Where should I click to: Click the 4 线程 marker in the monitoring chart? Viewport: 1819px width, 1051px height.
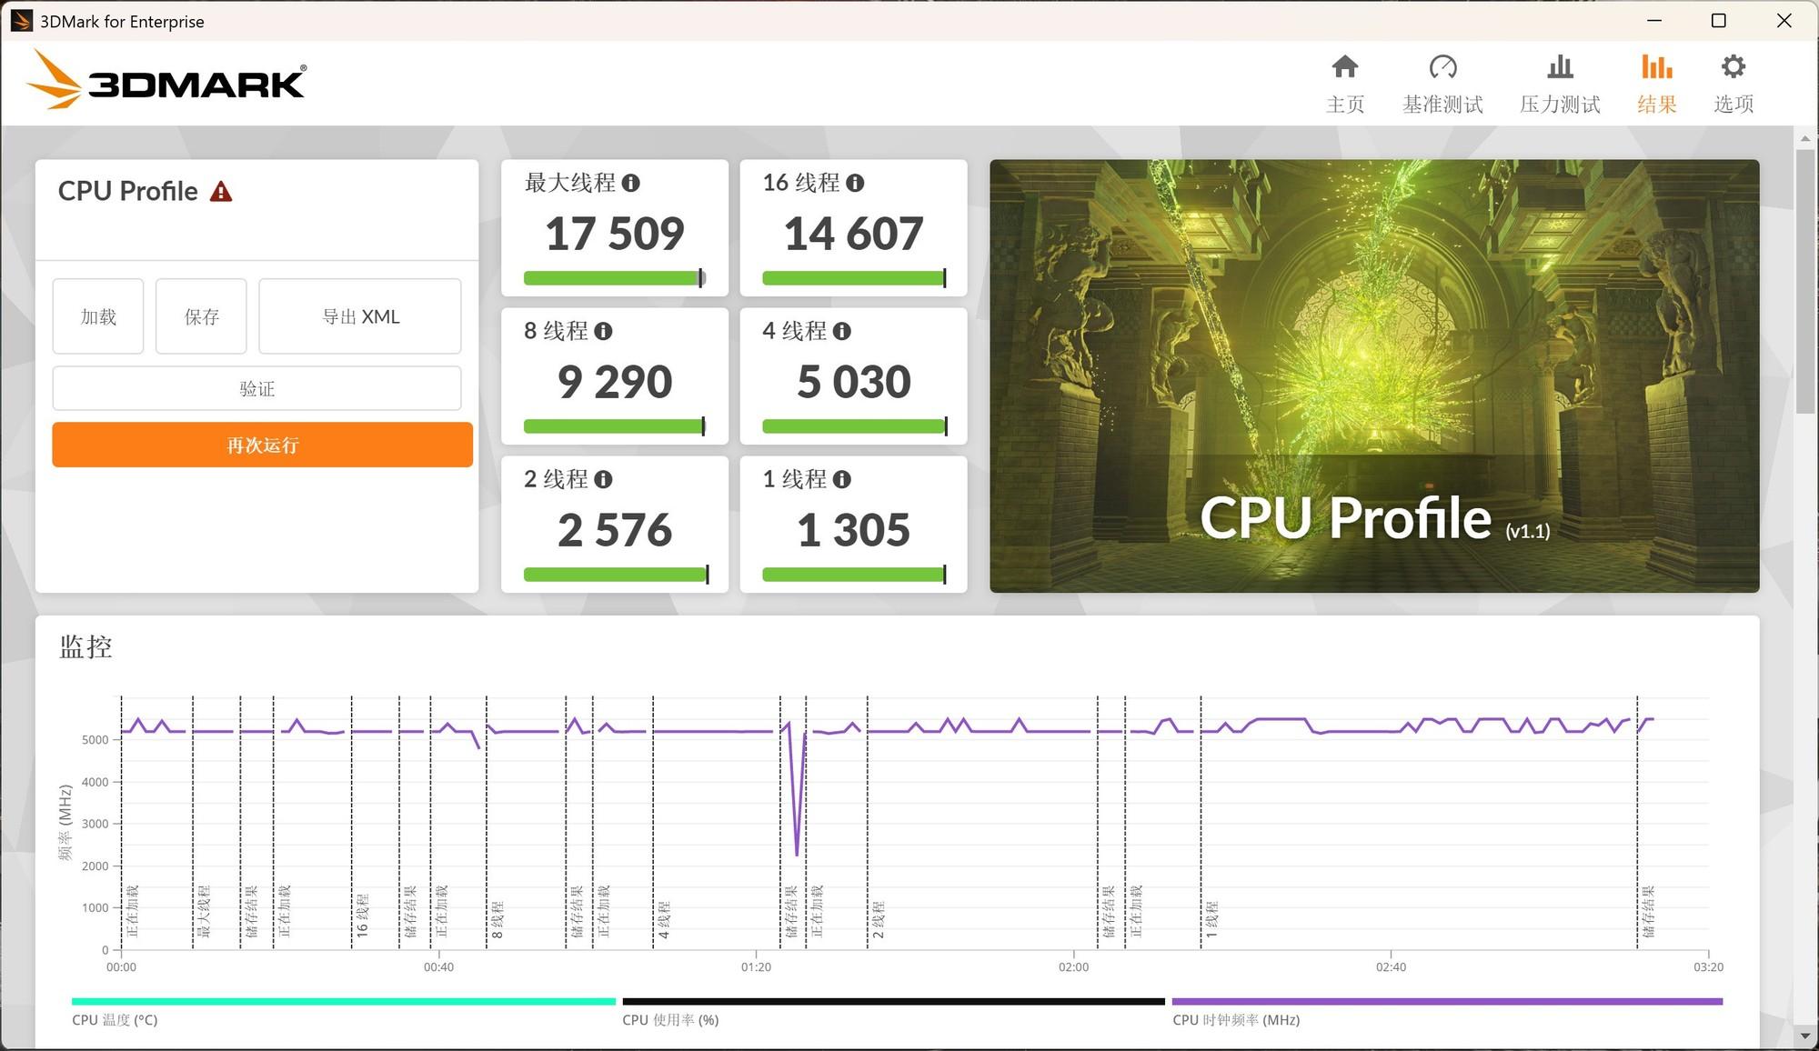[664, 919]
